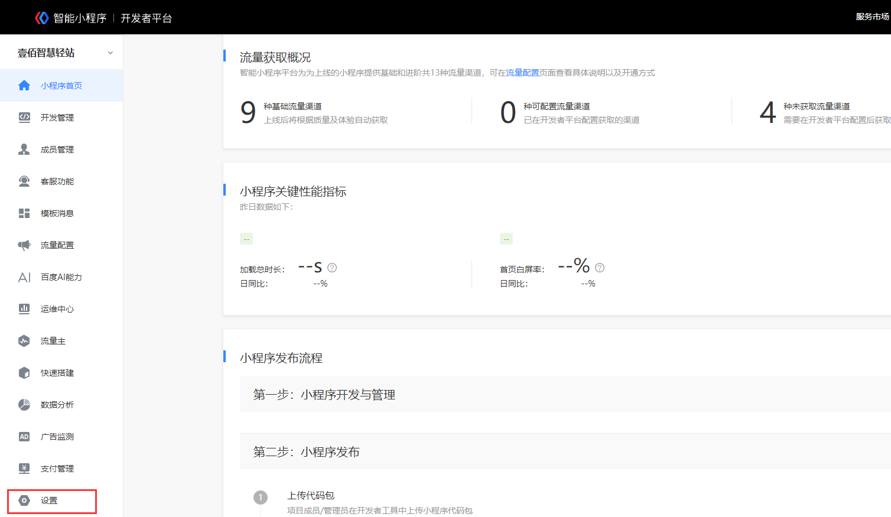891x517 pixels.
Task: Click the 模板消息 grid icon
Action: tap(24, 213)
